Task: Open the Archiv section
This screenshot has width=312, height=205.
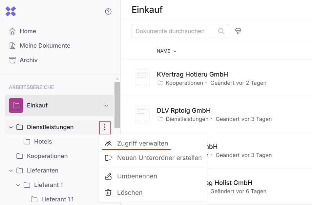Action: (x=29, y=60)
